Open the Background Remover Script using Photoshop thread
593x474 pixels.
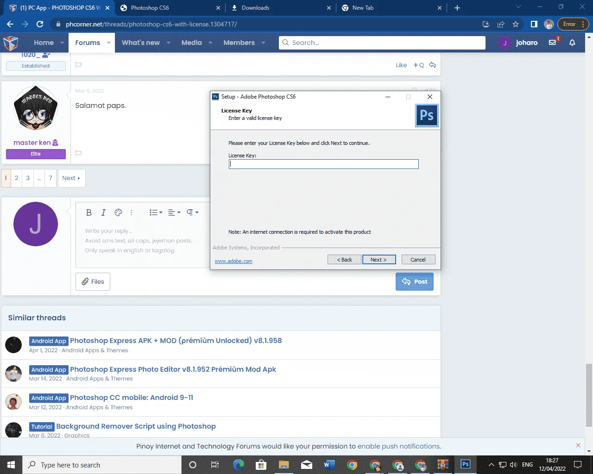(136, 426)
